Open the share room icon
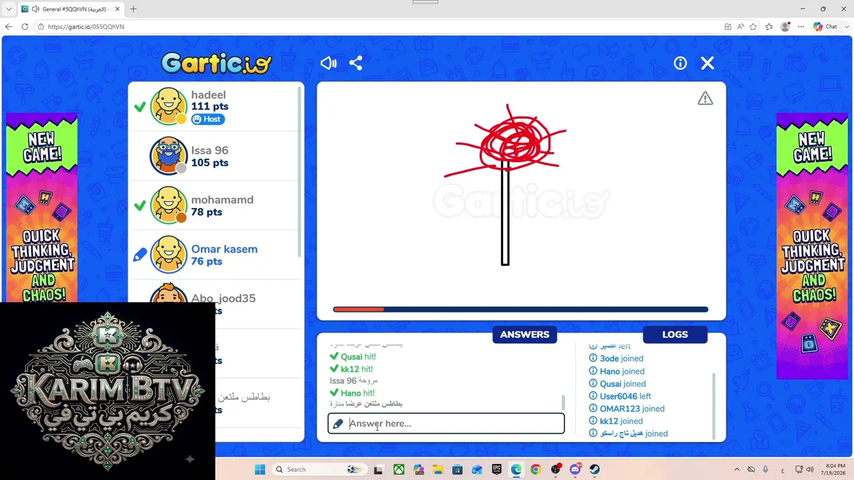Image resolution: width=854 pixels, height=480 pixels. [356, 63]
